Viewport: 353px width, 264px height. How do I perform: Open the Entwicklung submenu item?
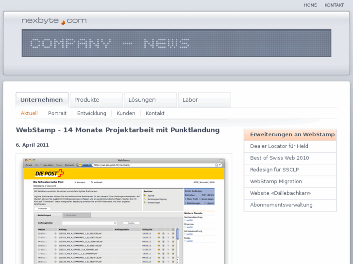tap(92, 113)
